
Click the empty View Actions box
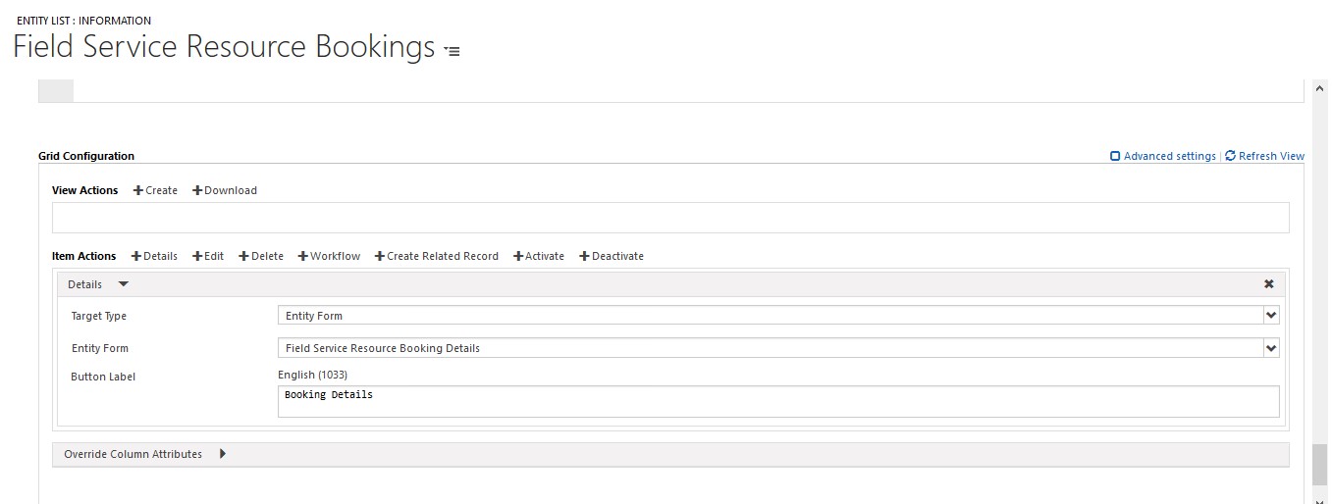tap(670, 218)
